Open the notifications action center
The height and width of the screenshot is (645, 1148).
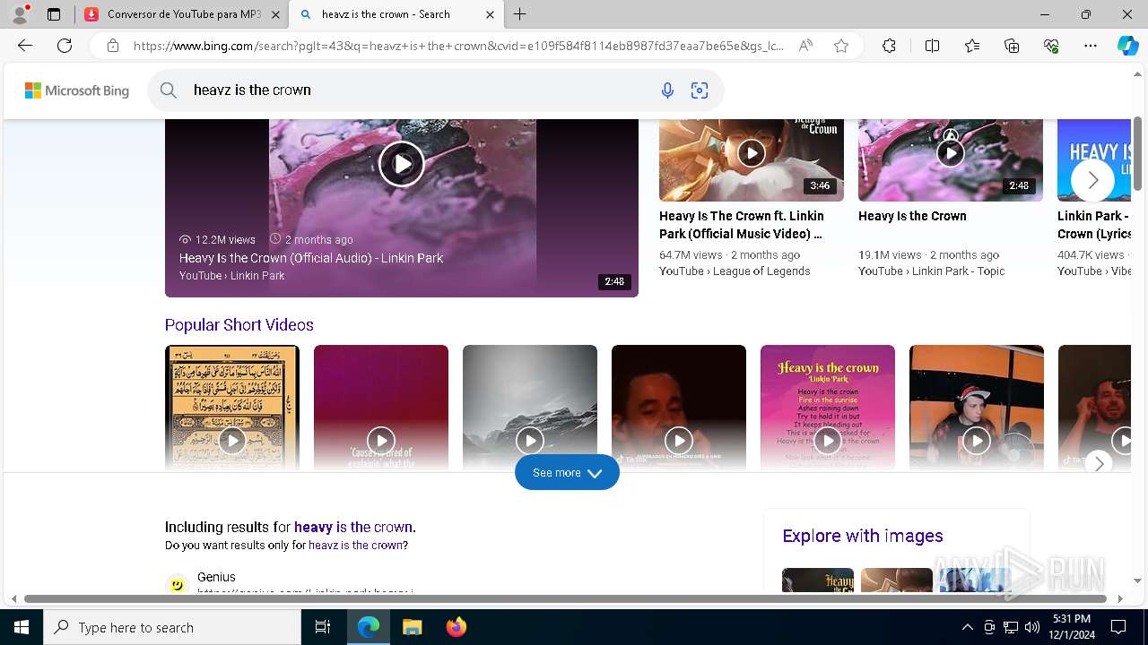click(x=1118, y=627)
